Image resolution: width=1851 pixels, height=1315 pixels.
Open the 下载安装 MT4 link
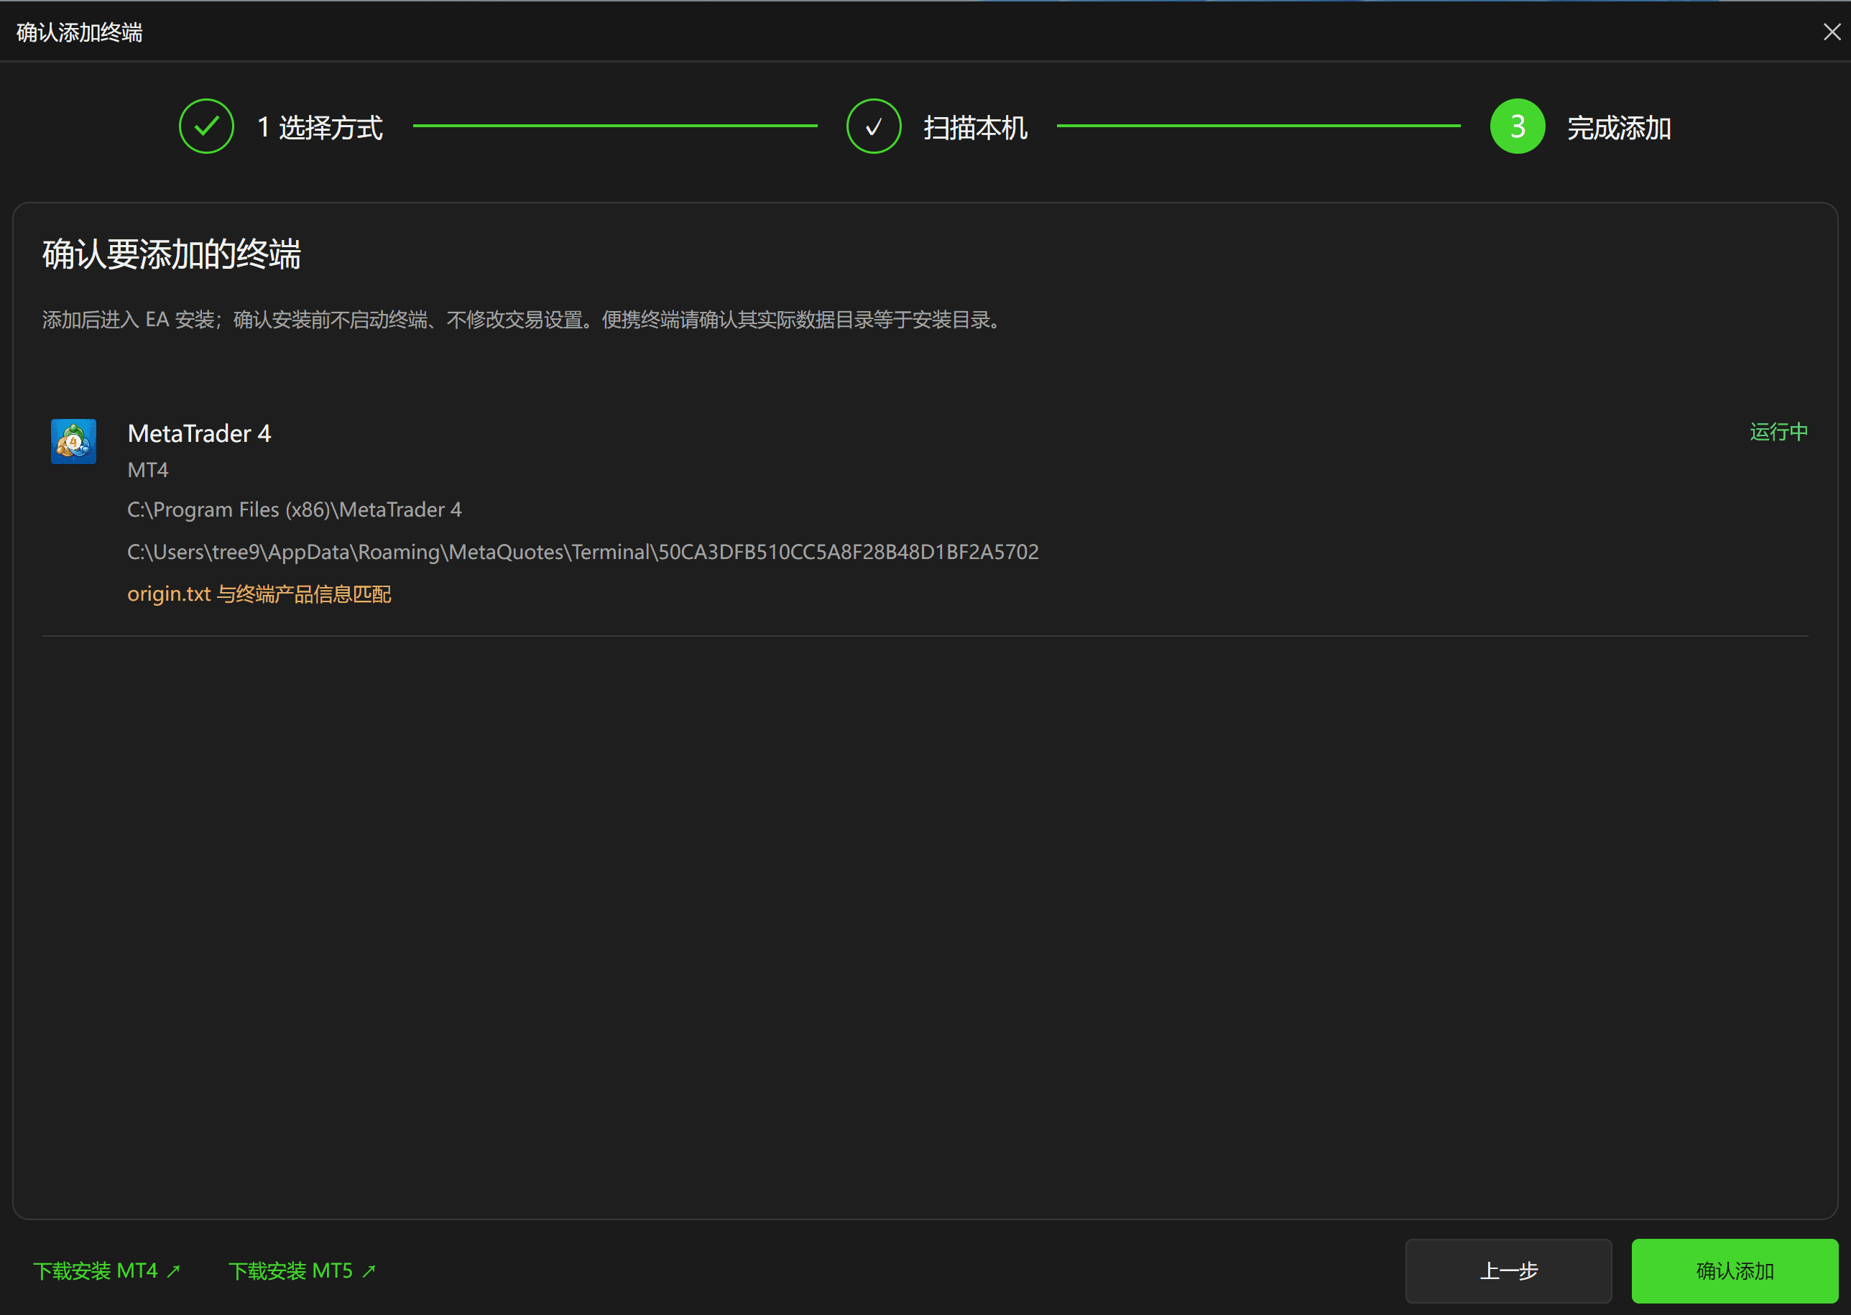tap(107, 1270)
